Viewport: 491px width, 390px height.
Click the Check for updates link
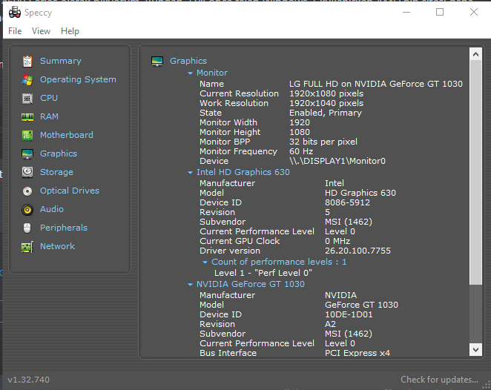tap(439, 380)
